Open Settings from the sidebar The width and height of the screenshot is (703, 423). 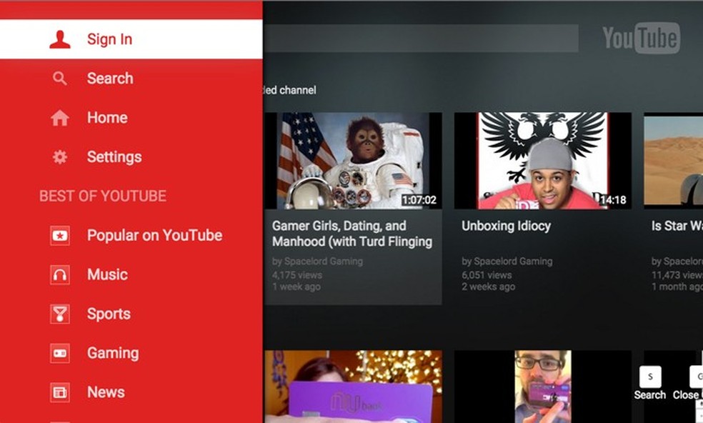coord(131,157)
